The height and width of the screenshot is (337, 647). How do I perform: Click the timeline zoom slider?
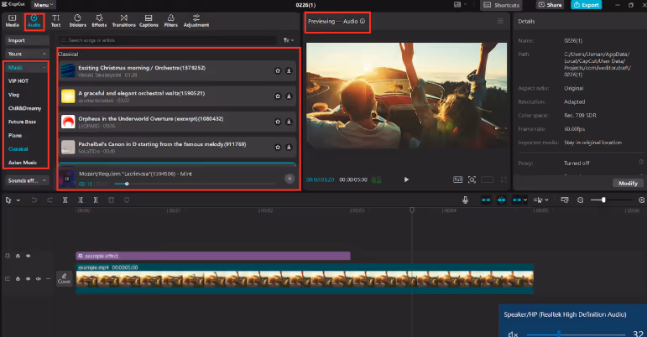(x=603, y=200)
